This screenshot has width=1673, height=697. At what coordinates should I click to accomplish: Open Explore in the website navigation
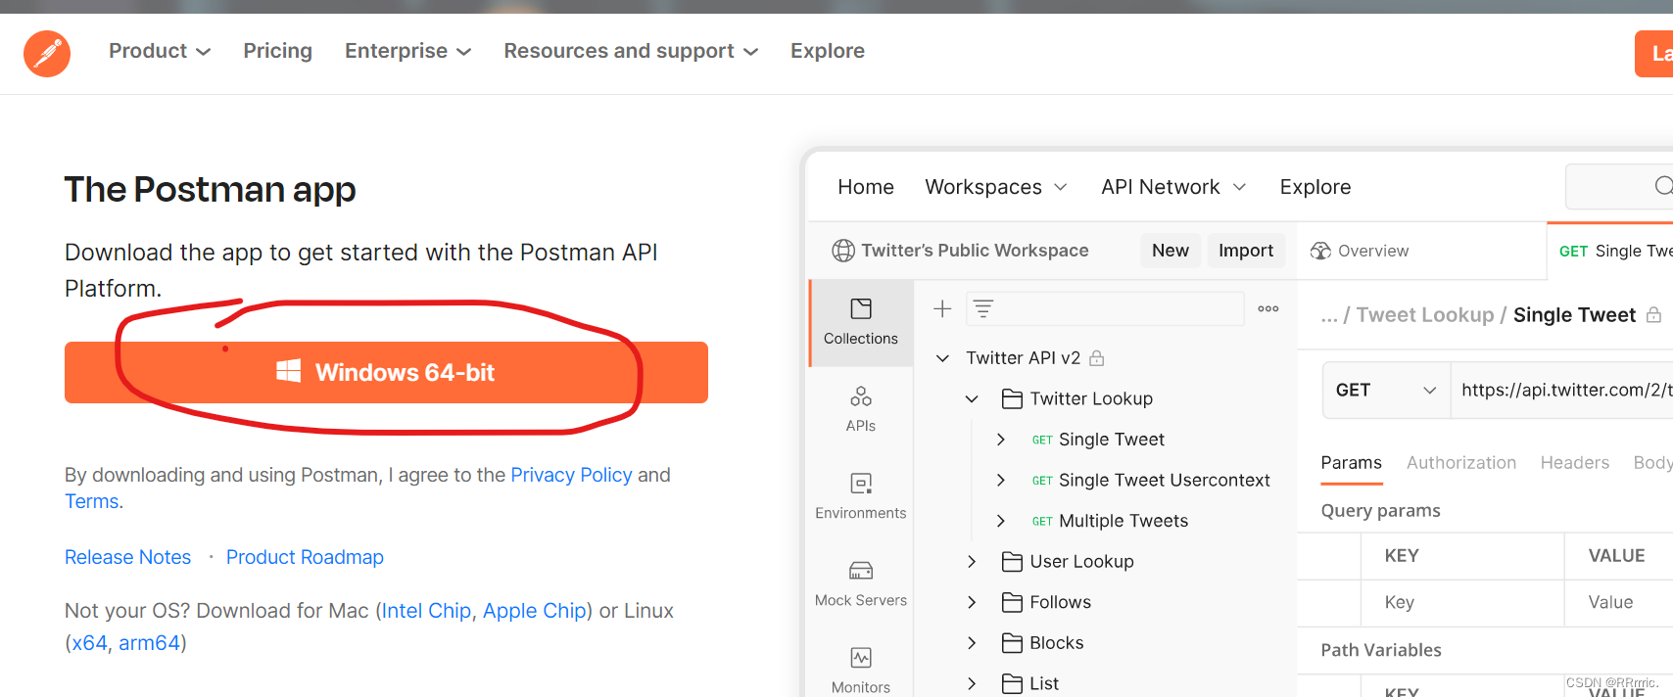(828, 51)
